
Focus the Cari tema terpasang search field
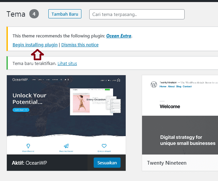(137, 14)
